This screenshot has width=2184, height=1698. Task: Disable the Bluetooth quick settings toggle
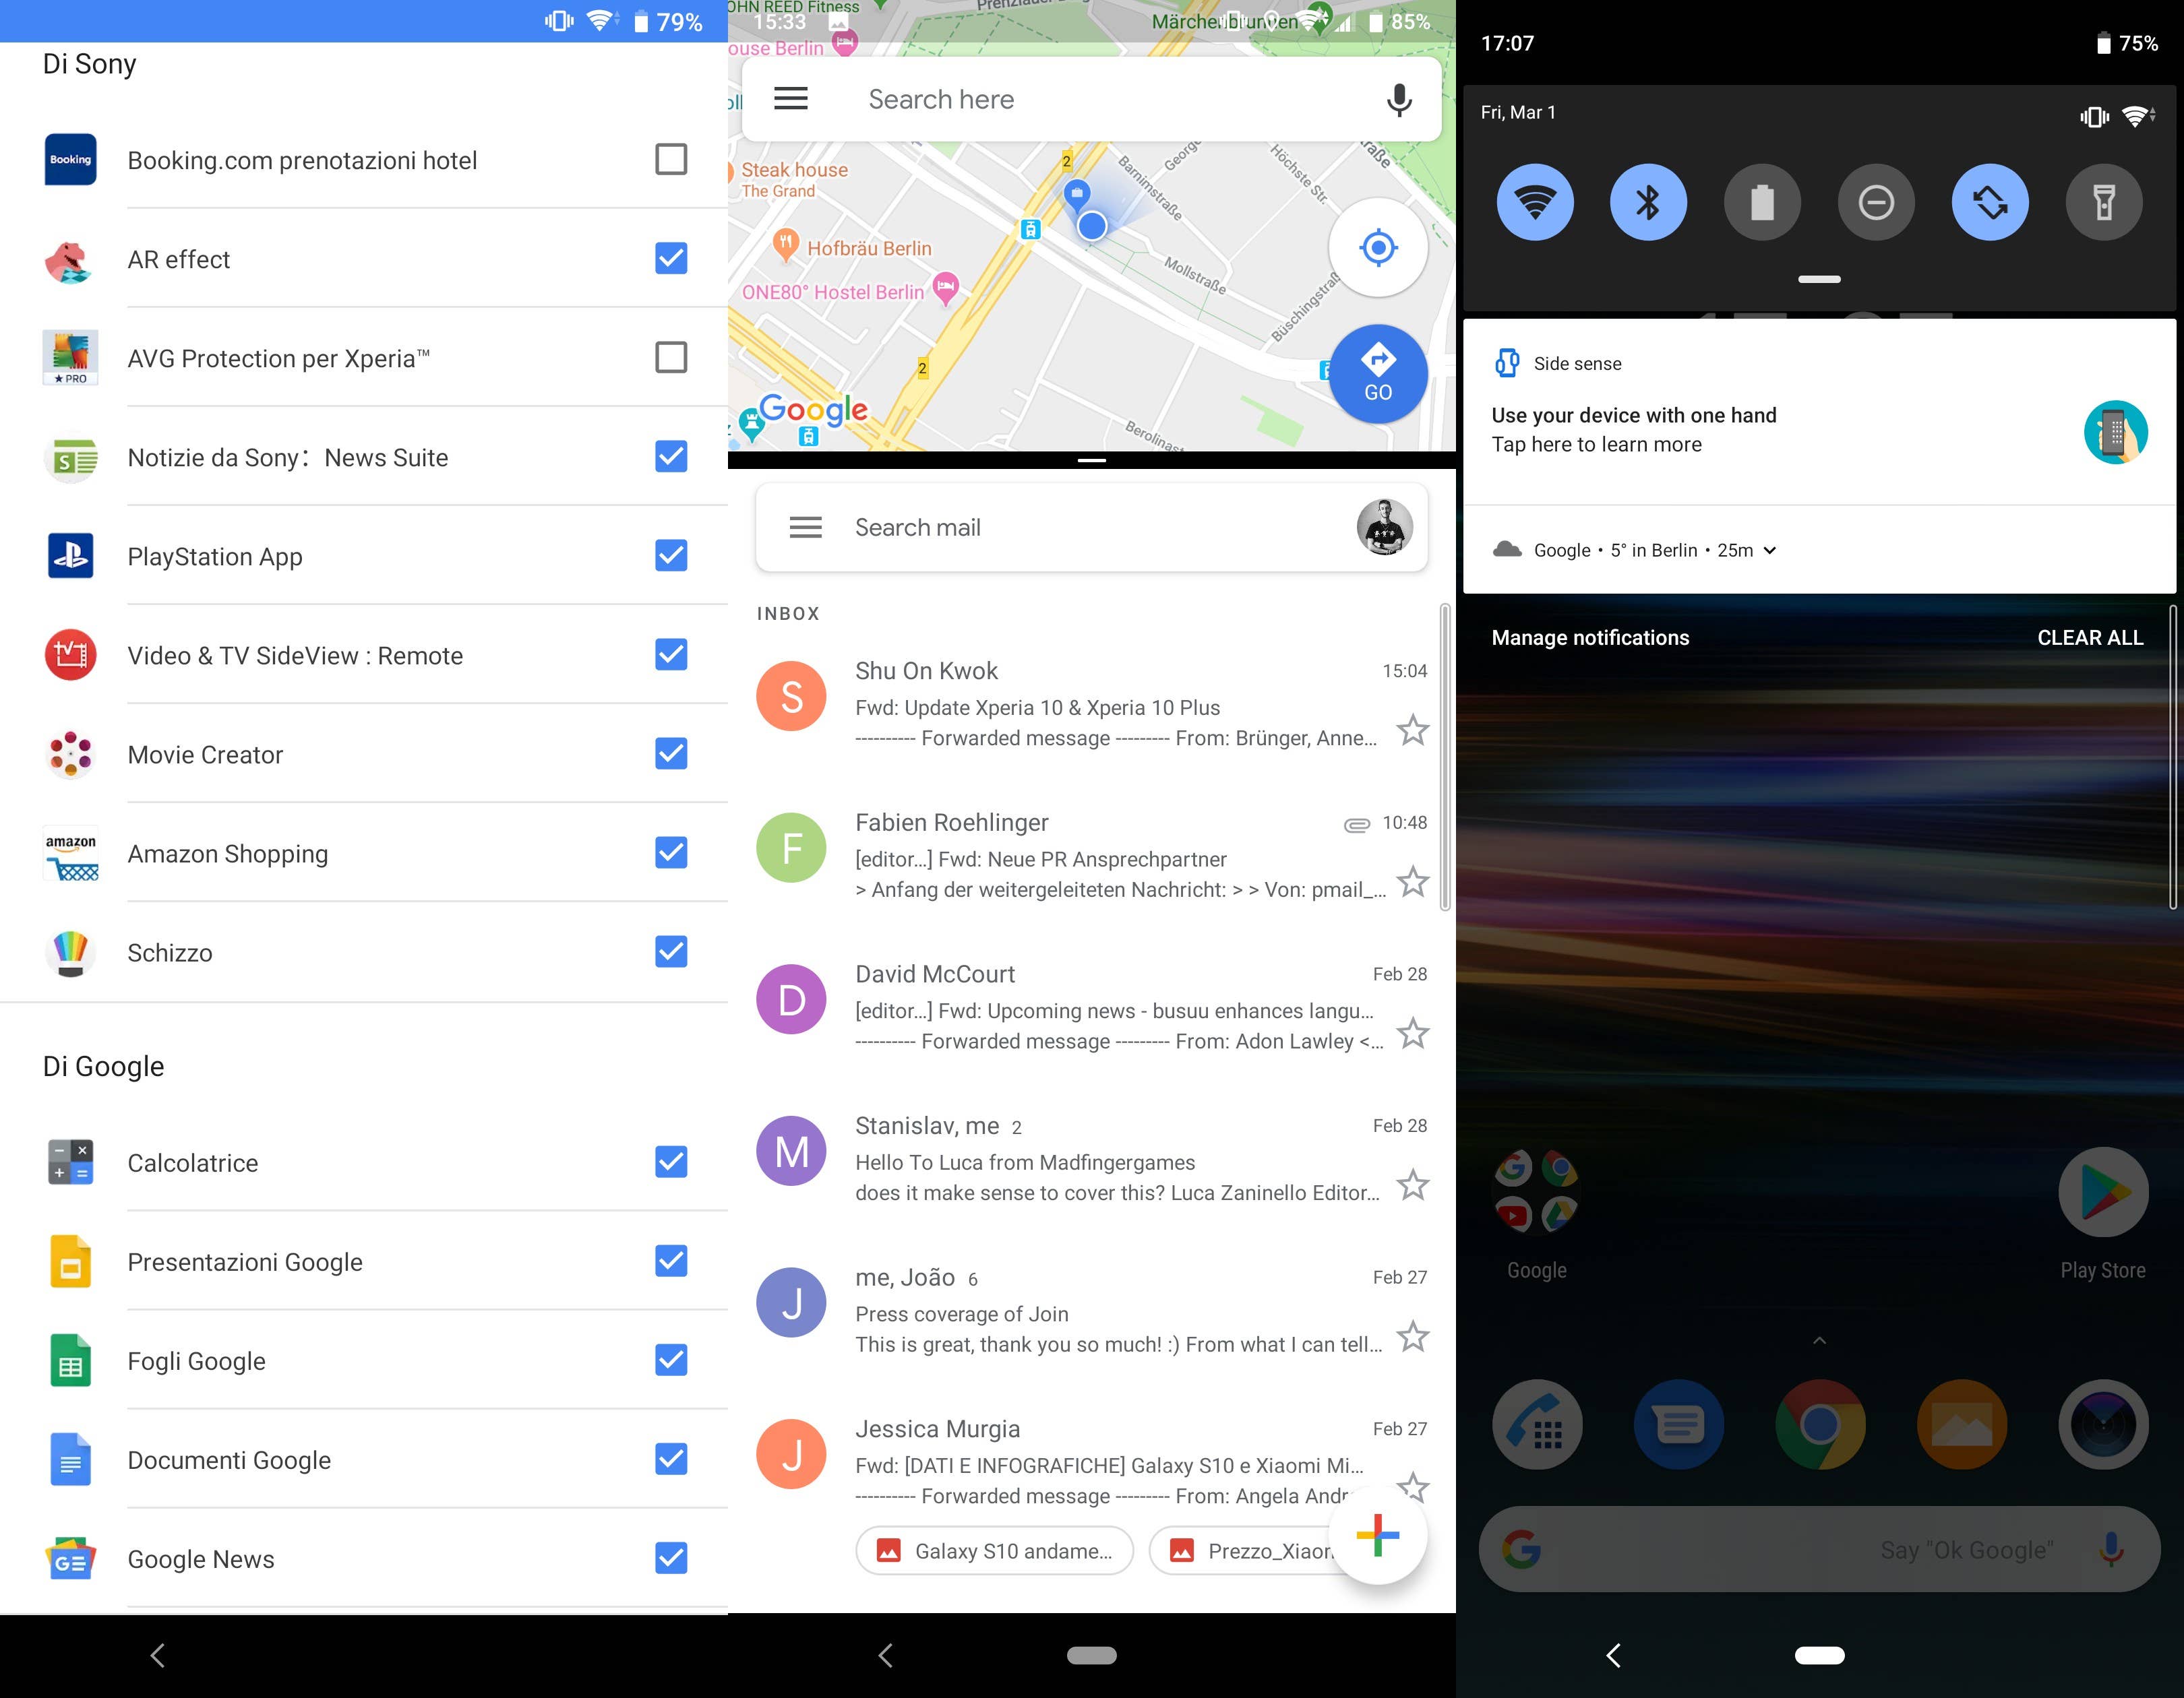click(x=1649, y=202)
